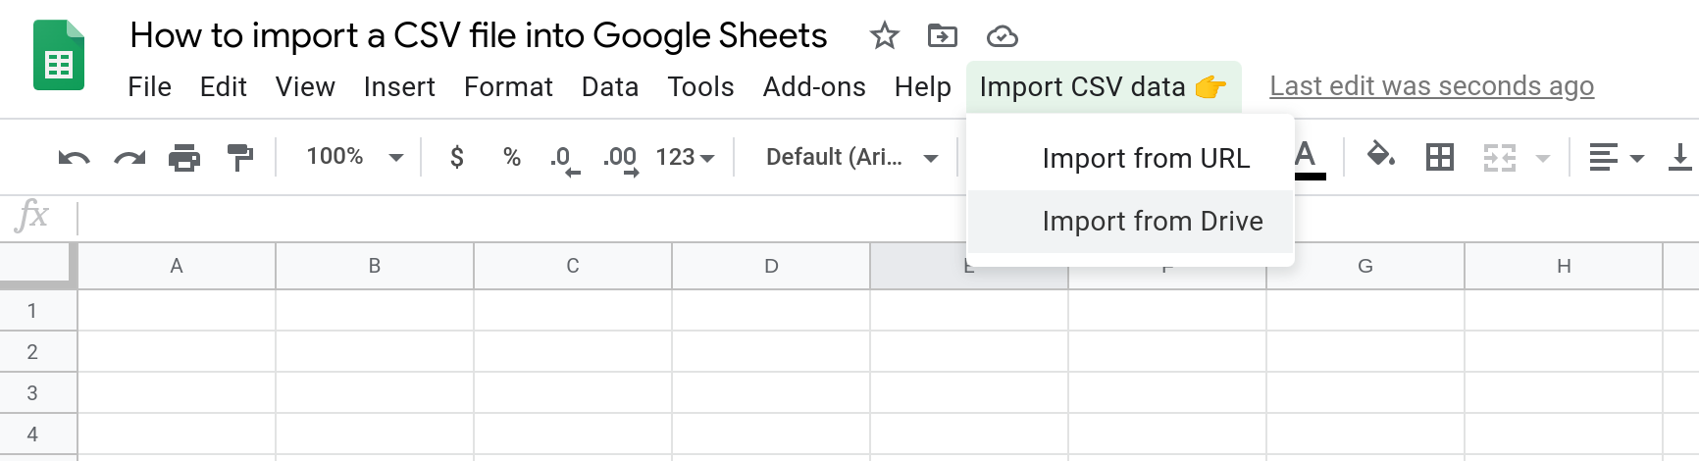Click the select-all corner box
Screen dimensions: 1699x461
[x=37, y=265]
